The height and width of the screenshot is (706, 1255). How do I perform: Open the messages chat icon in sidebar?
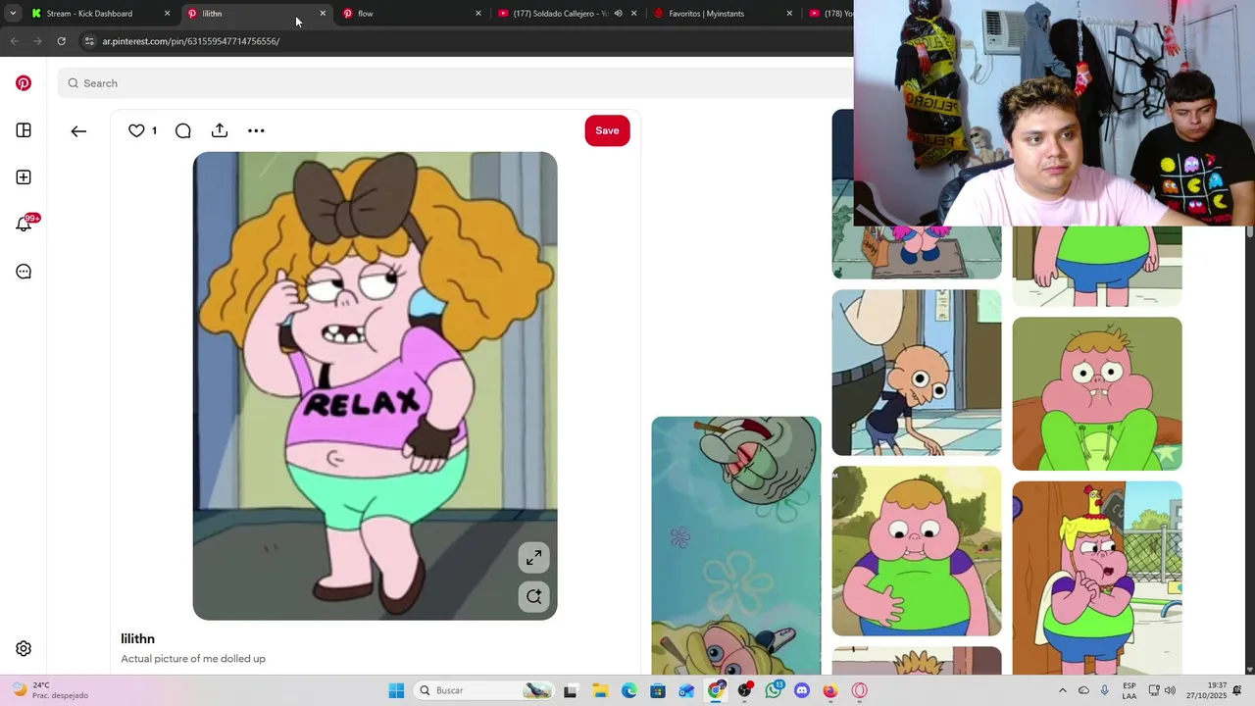(24, 272)
